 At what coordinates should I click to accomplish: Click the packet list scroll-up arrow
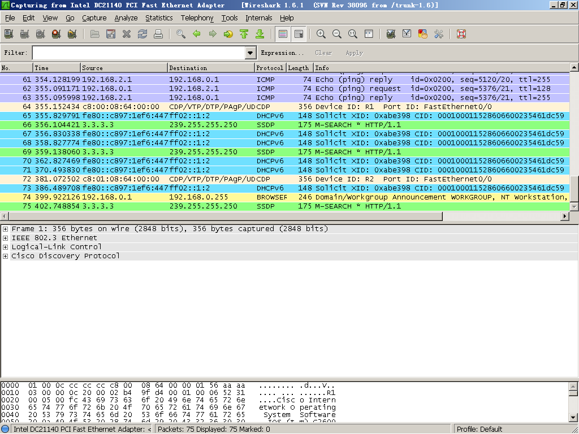click(574, 67)
